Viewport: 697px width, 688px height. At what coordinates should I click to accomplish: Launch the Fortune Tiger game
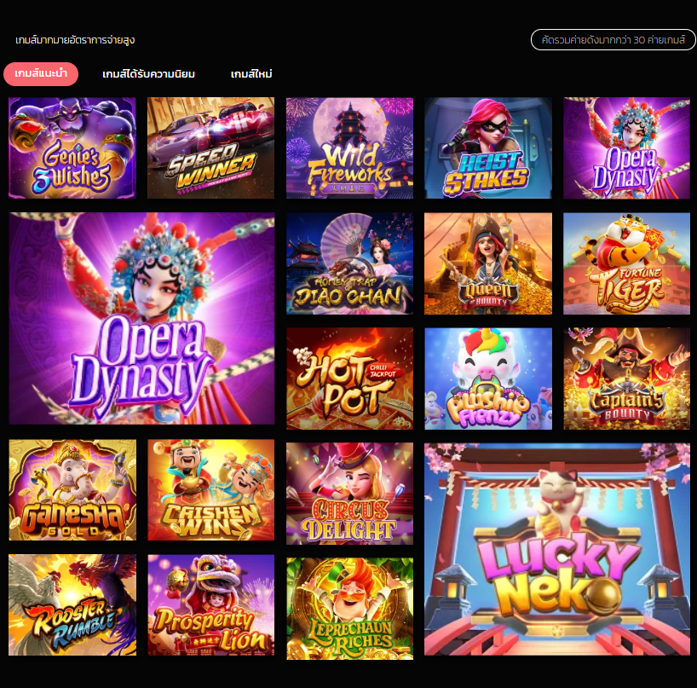[x=627, y=263]
